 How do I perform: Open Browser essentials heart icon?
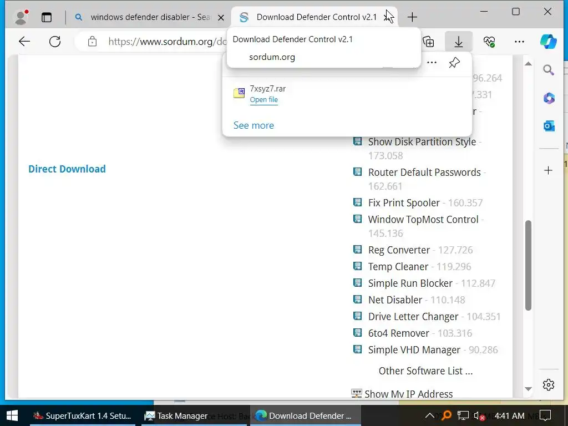coord(489,42)
